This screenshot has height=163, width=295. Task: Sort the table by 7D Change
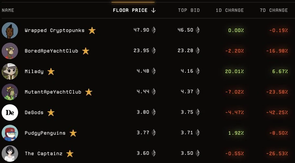click(274, 10)
